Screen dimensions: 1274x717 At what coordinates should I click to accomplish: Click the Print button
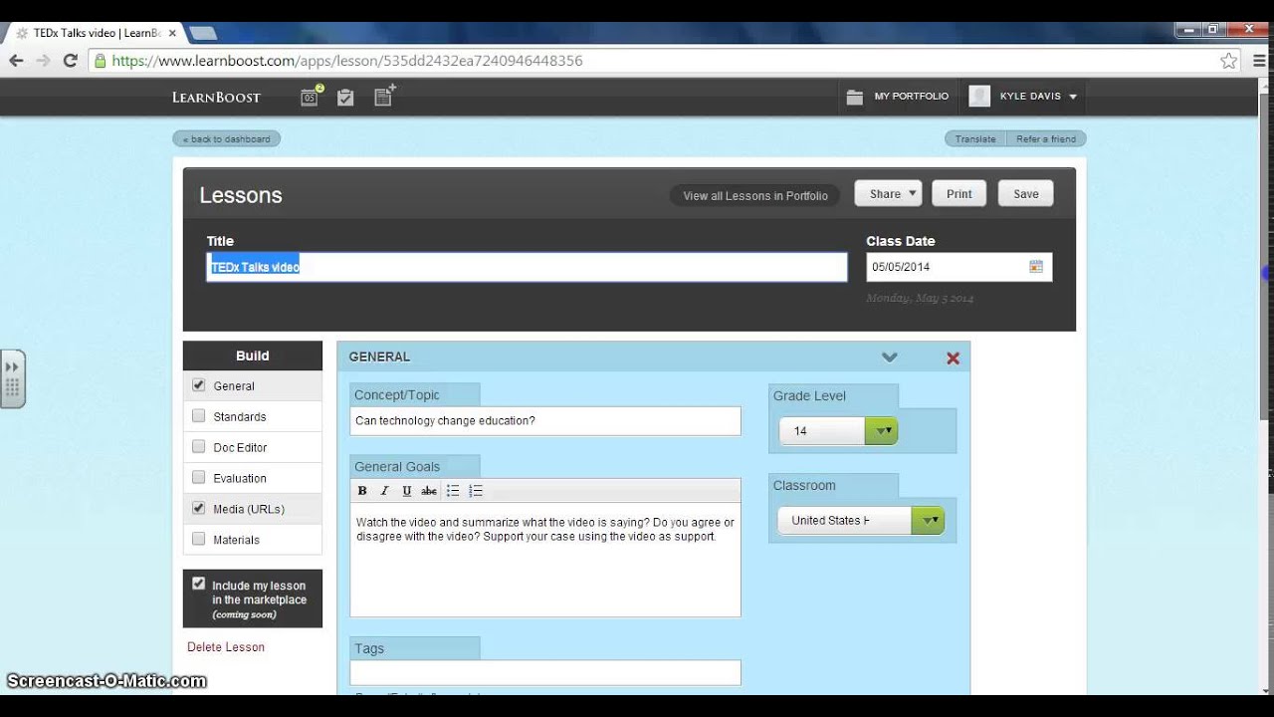959,193
